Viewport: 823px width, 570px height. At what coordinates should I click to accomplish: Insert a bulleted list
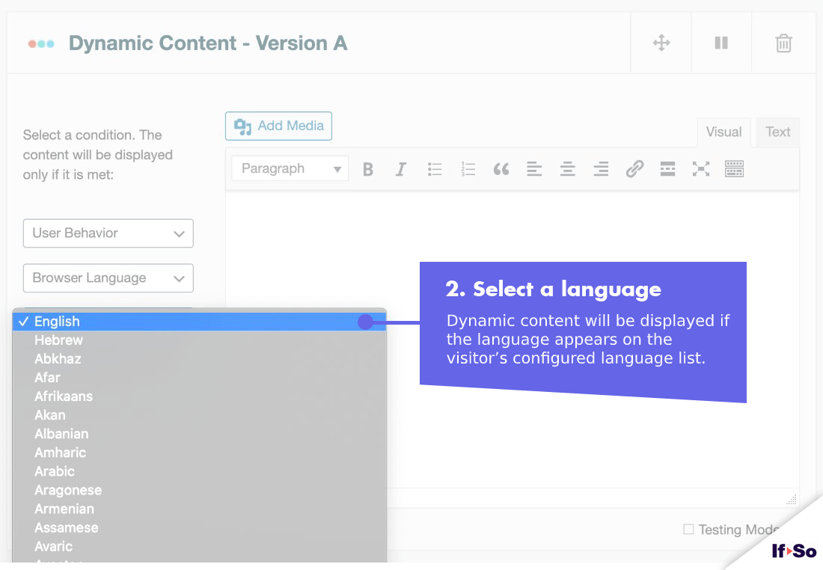(434, 169)
